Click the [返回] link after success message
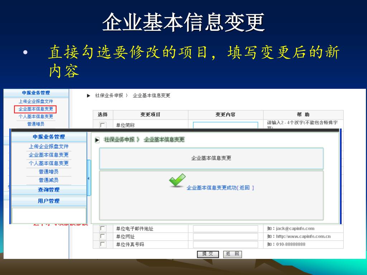367x275 pixels. point(246,188)
